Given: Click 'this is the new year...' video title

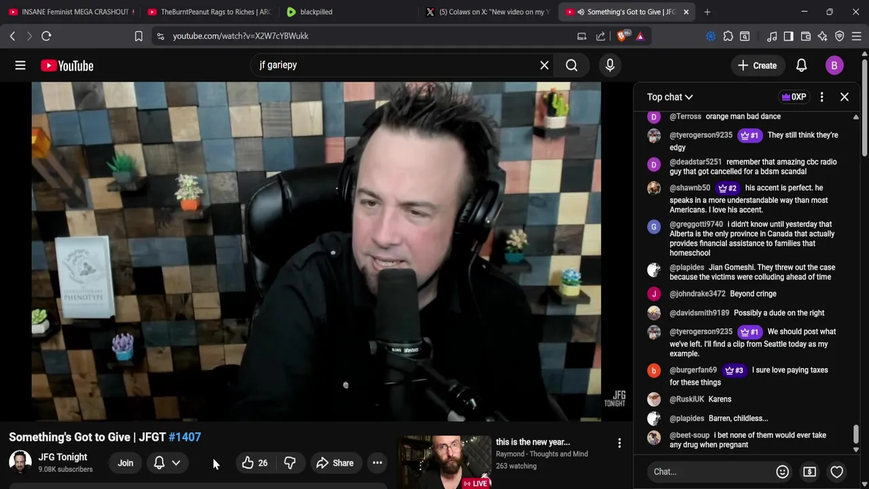Looking at the screenshot, I should point(532,442).
